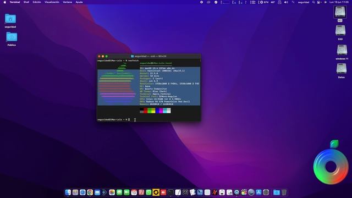
Task: Open the Visualización menu
Action: 52,2
